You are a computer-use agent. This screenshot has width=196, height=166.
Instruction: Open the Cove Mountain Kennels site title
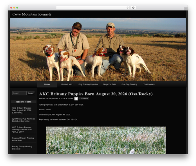(32, 14)
